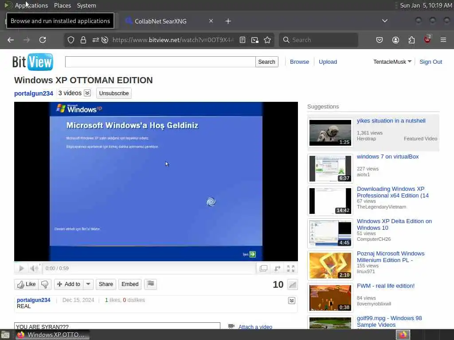Open the tracking protection shield icon

click(70, 40)
